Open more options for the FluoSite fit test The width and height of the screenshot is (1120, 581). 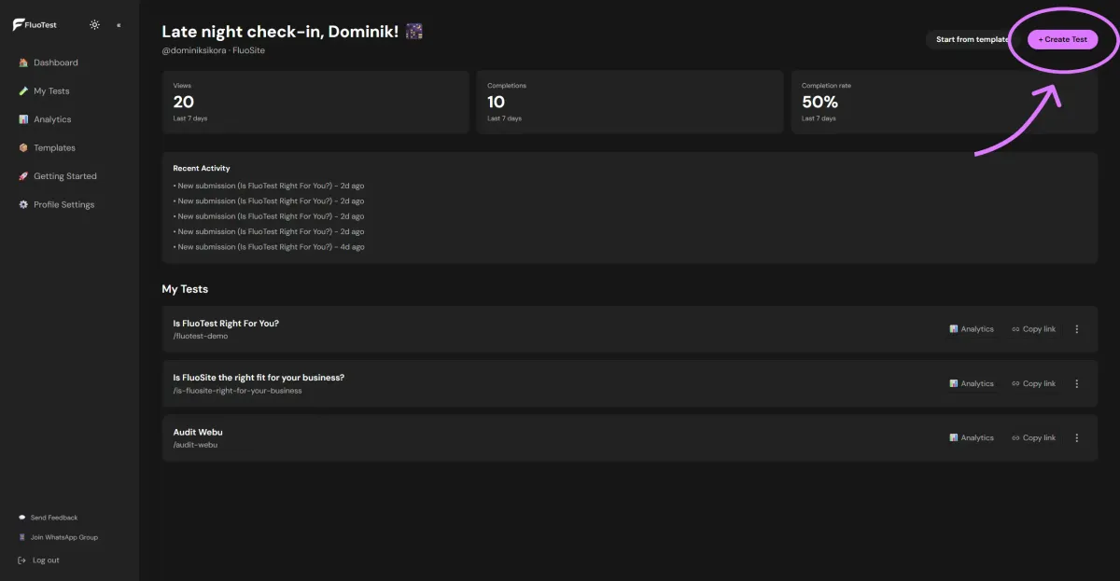[x=1077, y=383]
